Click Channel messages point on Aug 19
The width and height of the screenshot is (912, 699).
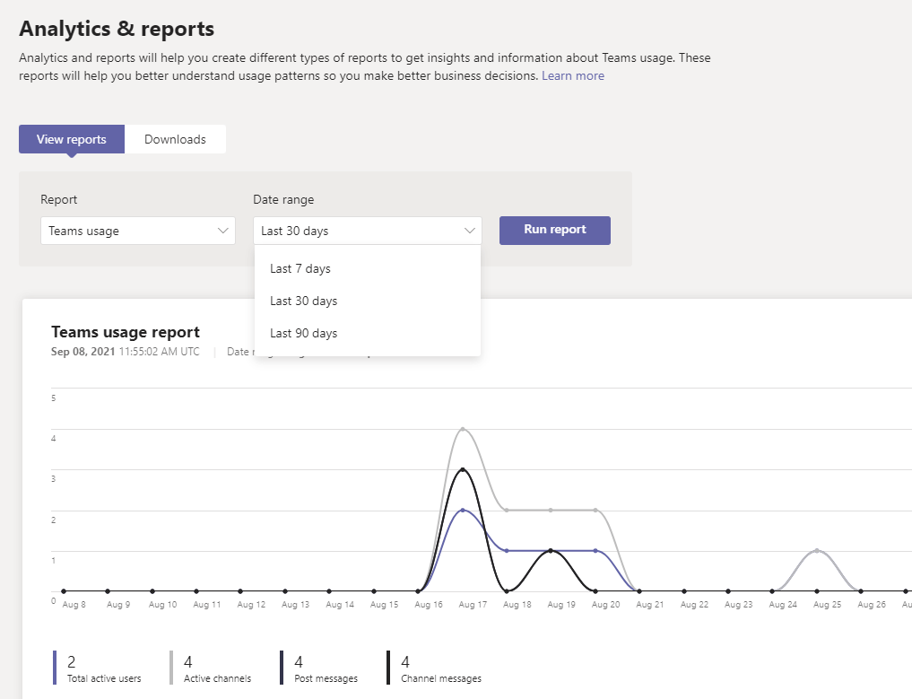point(551,551)
